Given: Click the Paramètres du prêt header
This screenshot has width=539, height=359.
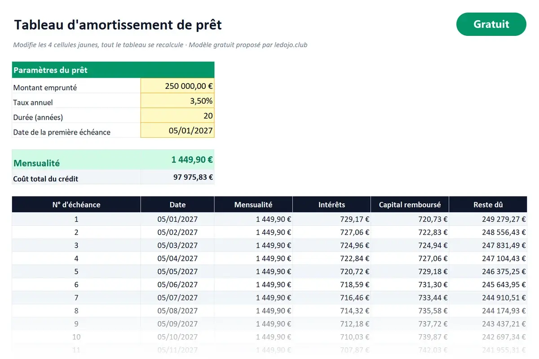Looking at the screenshot, I should point(113,70).
